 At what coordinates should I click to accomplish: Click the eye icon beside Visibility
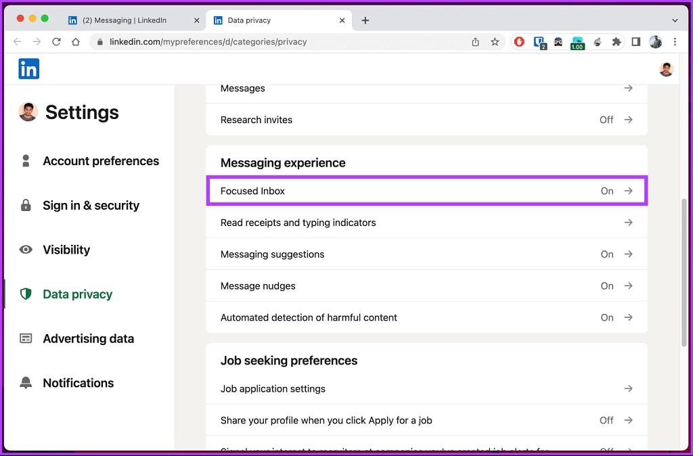point(26,250)
